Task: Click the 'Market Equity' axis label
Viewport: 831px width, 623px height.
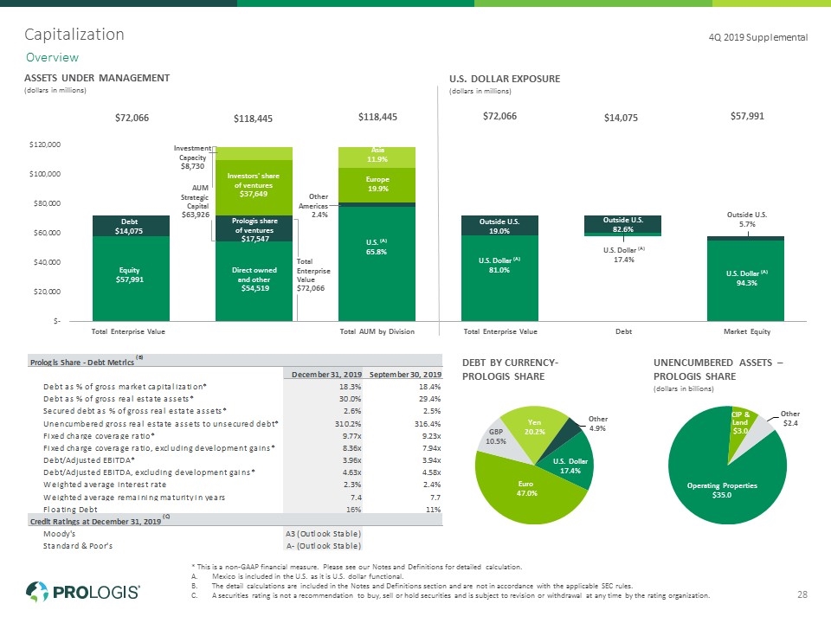Action: 747,331
